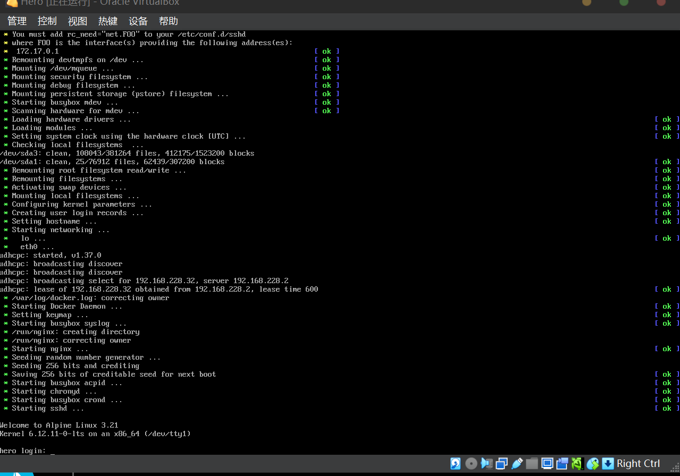This screenshot has width=680, height=476.
Task: Click the Right Ctrl host key label
Action: click(638, 464)
